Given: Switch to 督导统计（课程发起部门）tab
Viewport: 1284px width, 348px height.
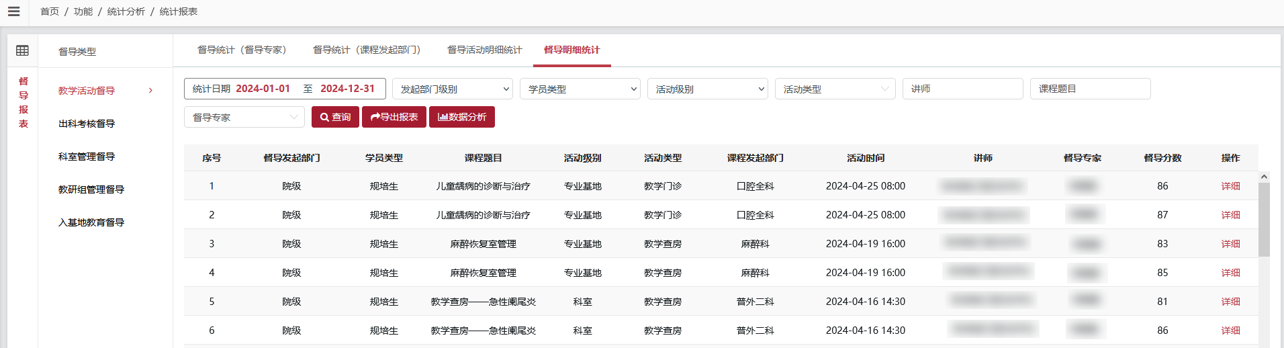Looking at the screenshot, I should click(x=369, y=50).
